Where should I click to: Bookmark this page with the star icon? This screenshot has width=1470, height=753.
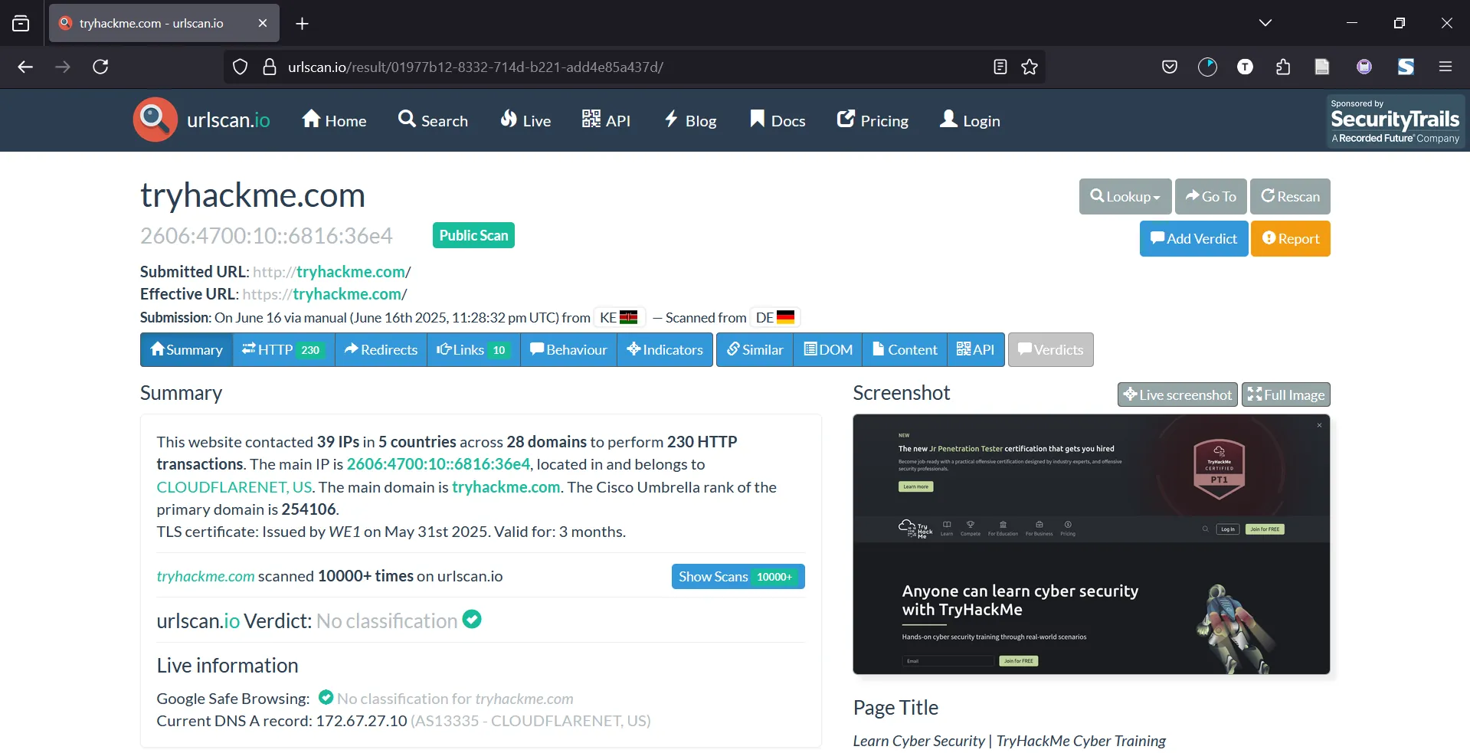point(1030,67)
